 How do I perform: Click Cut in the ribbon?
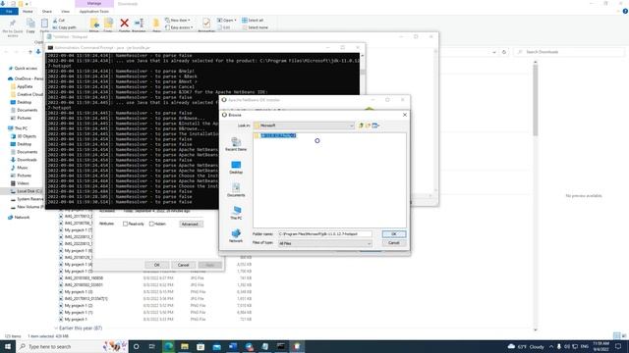click(x=59, y=21)
